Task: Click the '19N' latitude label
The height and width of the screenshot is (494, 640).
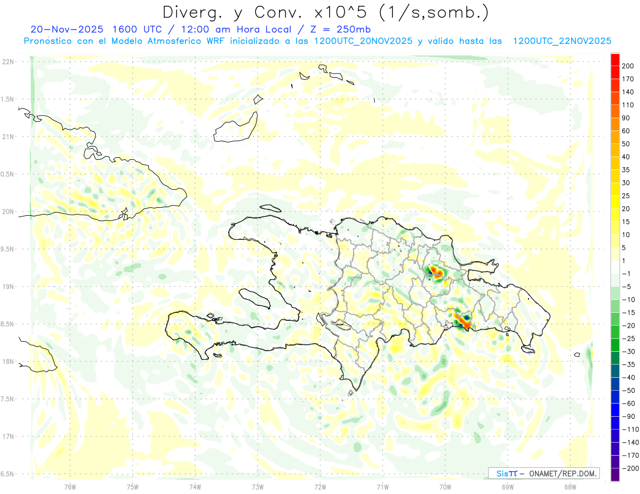Action: click(8, 287)
